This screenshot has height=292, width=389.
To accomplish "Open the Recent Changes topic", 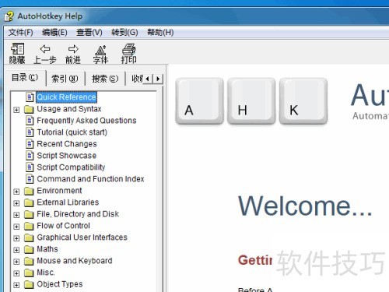I will click(67, 144).
